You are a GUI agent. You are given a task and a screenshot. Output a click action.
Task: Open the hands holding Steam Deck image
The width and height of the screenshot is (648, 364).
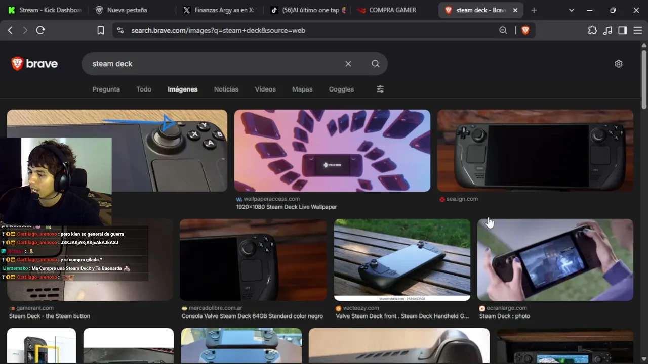tap(555, 260)
